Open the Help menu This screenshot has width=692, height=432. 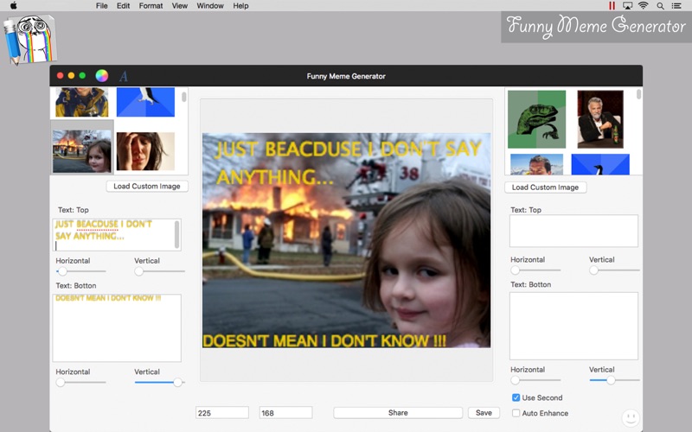click(240, 6)
